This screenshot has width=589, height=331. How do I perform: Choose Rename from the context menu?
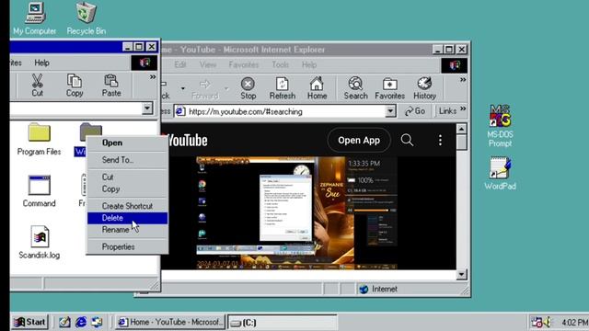pyautogui.click(x=127, y=230)
